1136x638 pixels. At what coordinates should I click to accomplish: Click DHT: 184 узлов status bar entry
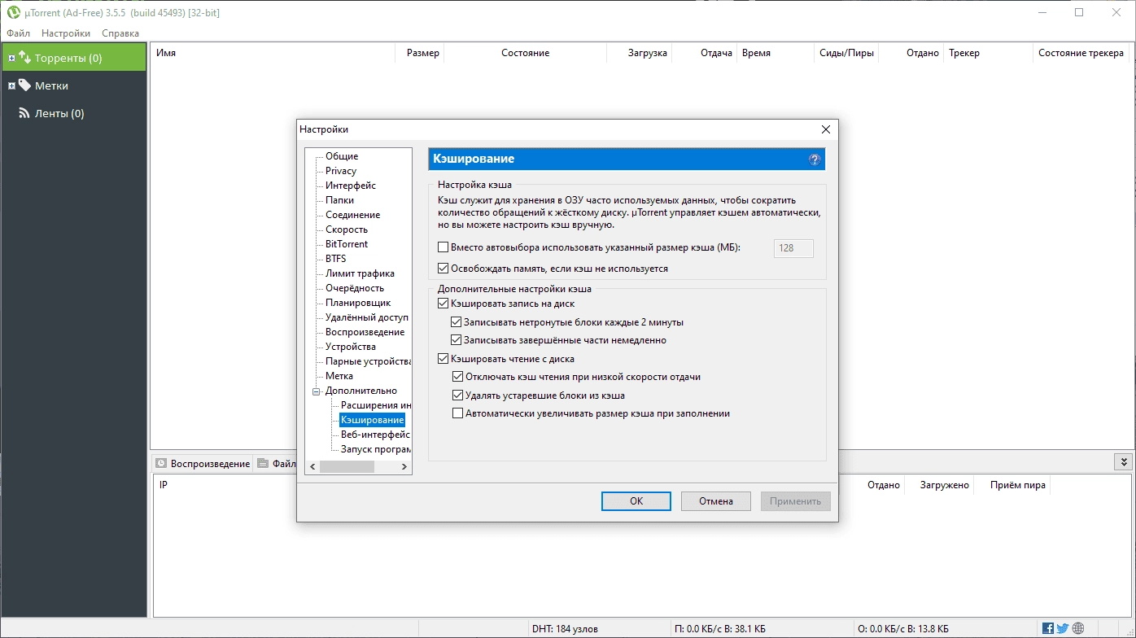pos(565,629)
